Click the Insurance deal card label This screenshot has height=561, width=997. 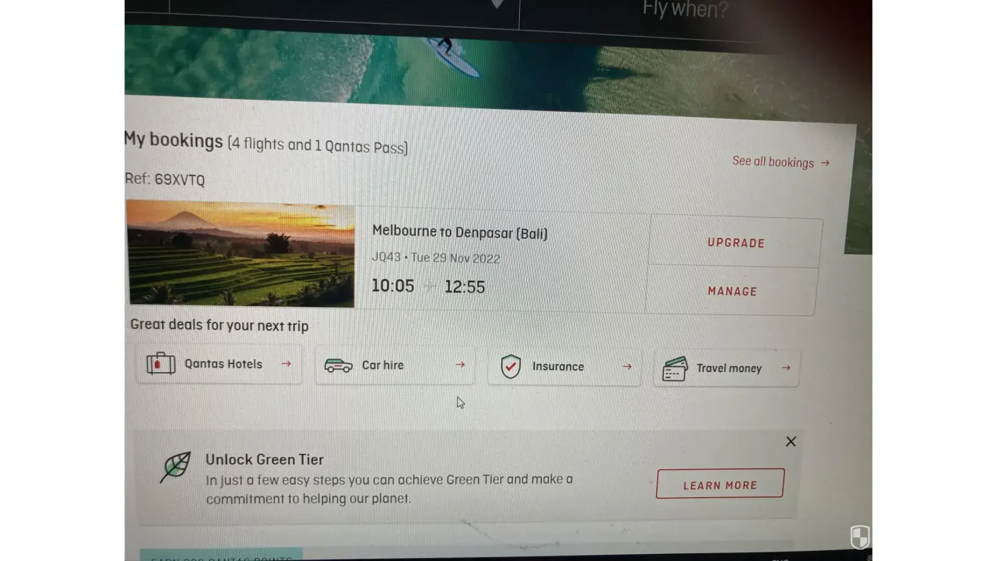[558, 366]
